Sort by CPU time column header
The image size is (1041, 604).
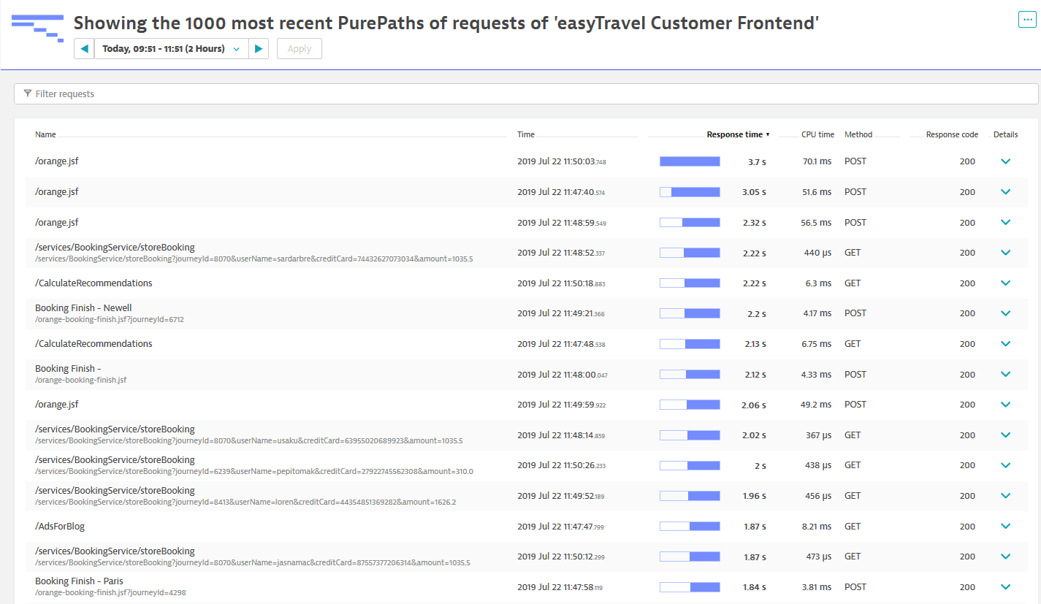(x=817, y=134)
